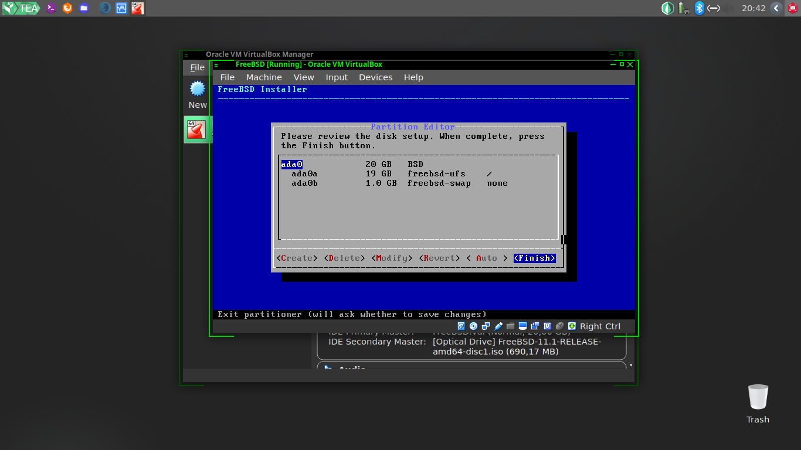Open the Trash on the desktop
The height and width of the screenshot is (450, 801).
coord(758,404)
